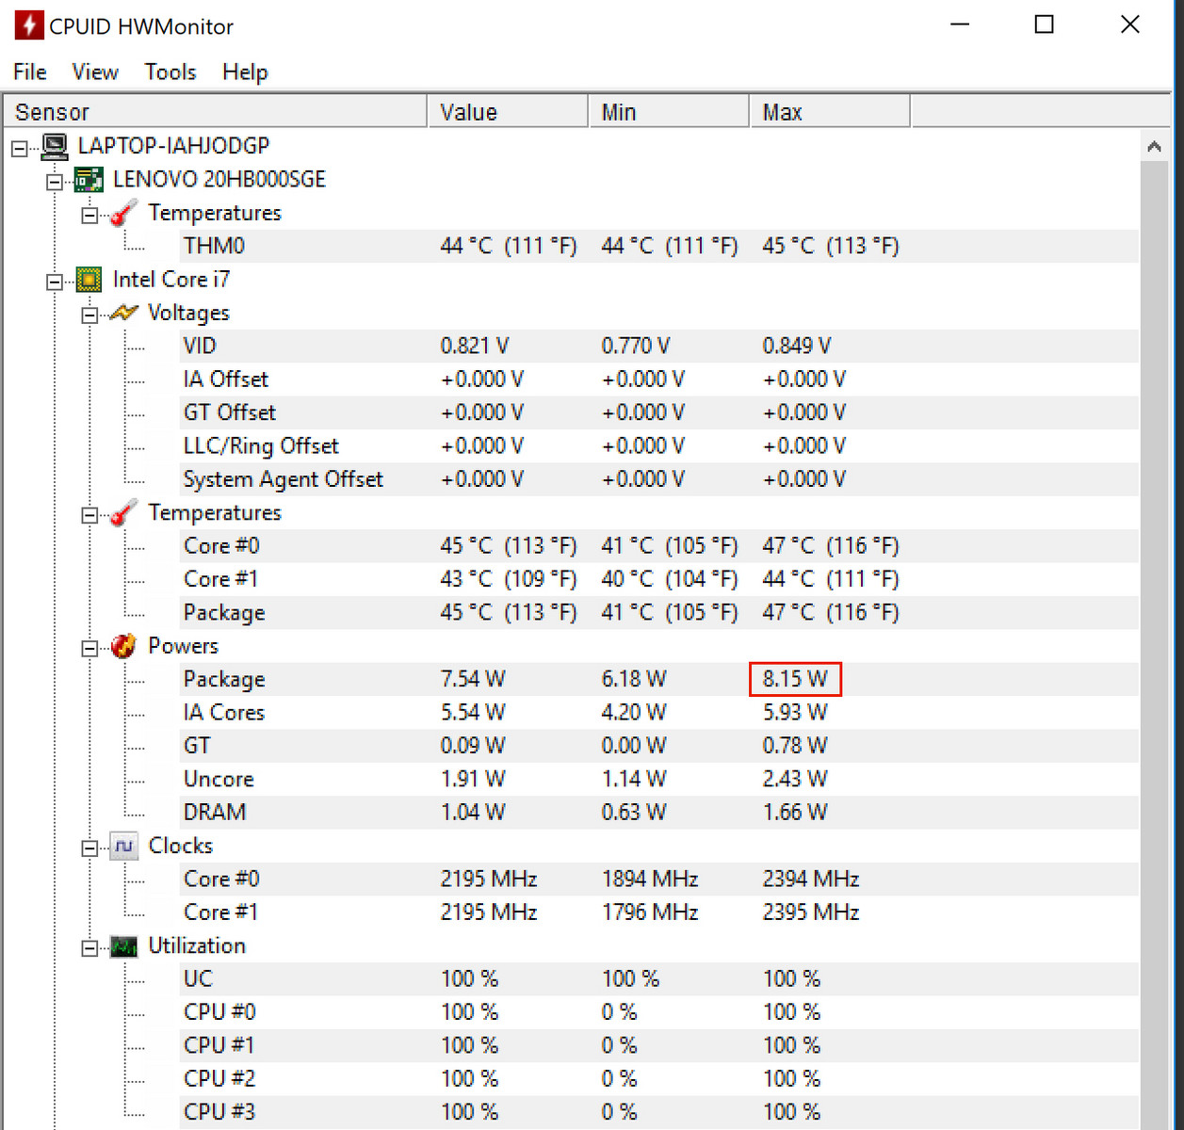Click the Voltages lightning bolt icon
The height and width of the screenshot is (1130, 1184).
tap(124, 313)
